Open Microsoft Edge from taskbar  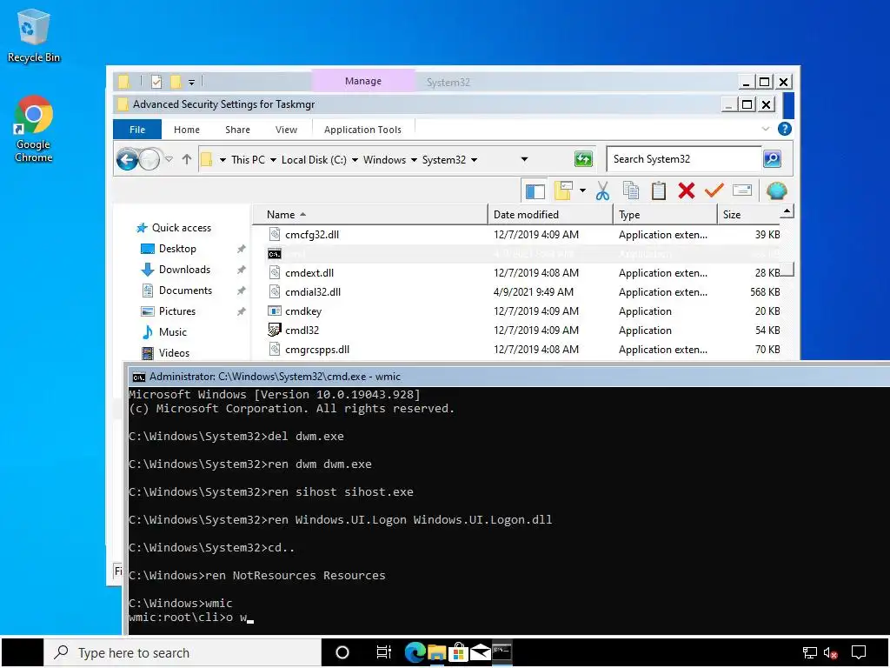click(415, 652)
